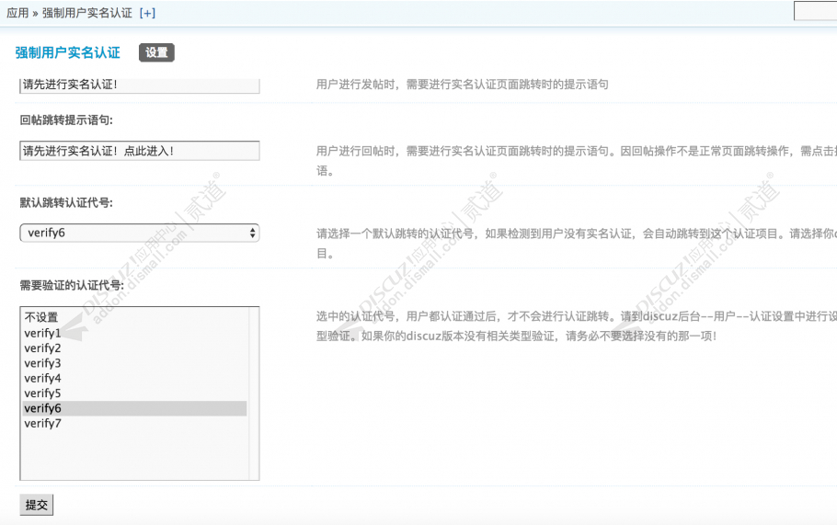Select highlighted verify6 in the list
The image size is (837, 525).
click(x=135, y=408)
